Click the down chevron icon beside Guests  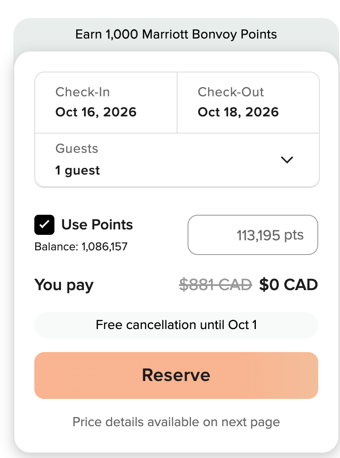coord(287,160)
